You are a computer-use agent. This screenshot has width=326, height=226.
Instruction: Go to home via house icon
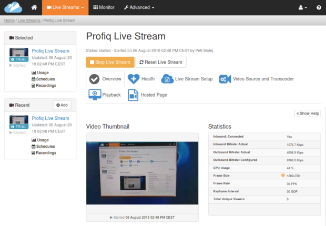click(34, 7)
